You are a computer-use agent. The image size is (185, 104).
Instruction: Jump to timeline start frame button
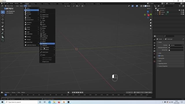point(73,92)
